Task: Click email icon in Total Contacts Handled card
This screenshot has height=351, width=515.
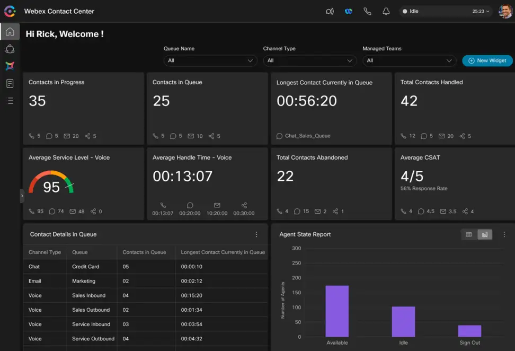Action: tap(442, 136)
